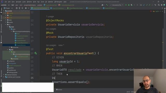Screen dimensions: 166x93
Task: Run the CalculadoraTest configuration with the green play icon
Action: 126,5
